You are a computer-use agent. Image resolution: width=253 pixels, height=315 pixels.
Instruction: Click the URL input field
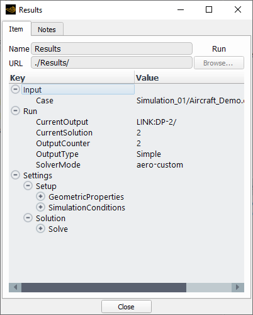tap(111, 62)
